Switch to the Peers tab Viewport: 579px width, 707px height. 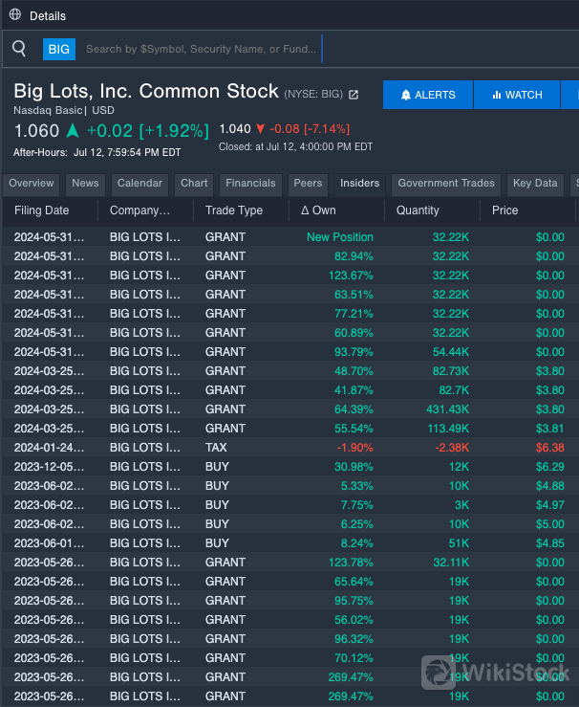pos(308,184)
